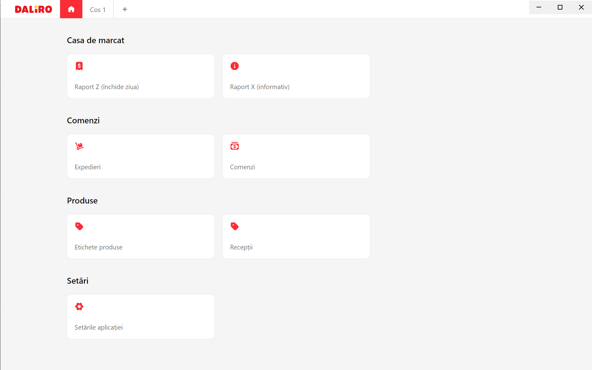Click the tag icon for Etichete produse
This screenshot has height=370, width=592.
pos(79,226)
